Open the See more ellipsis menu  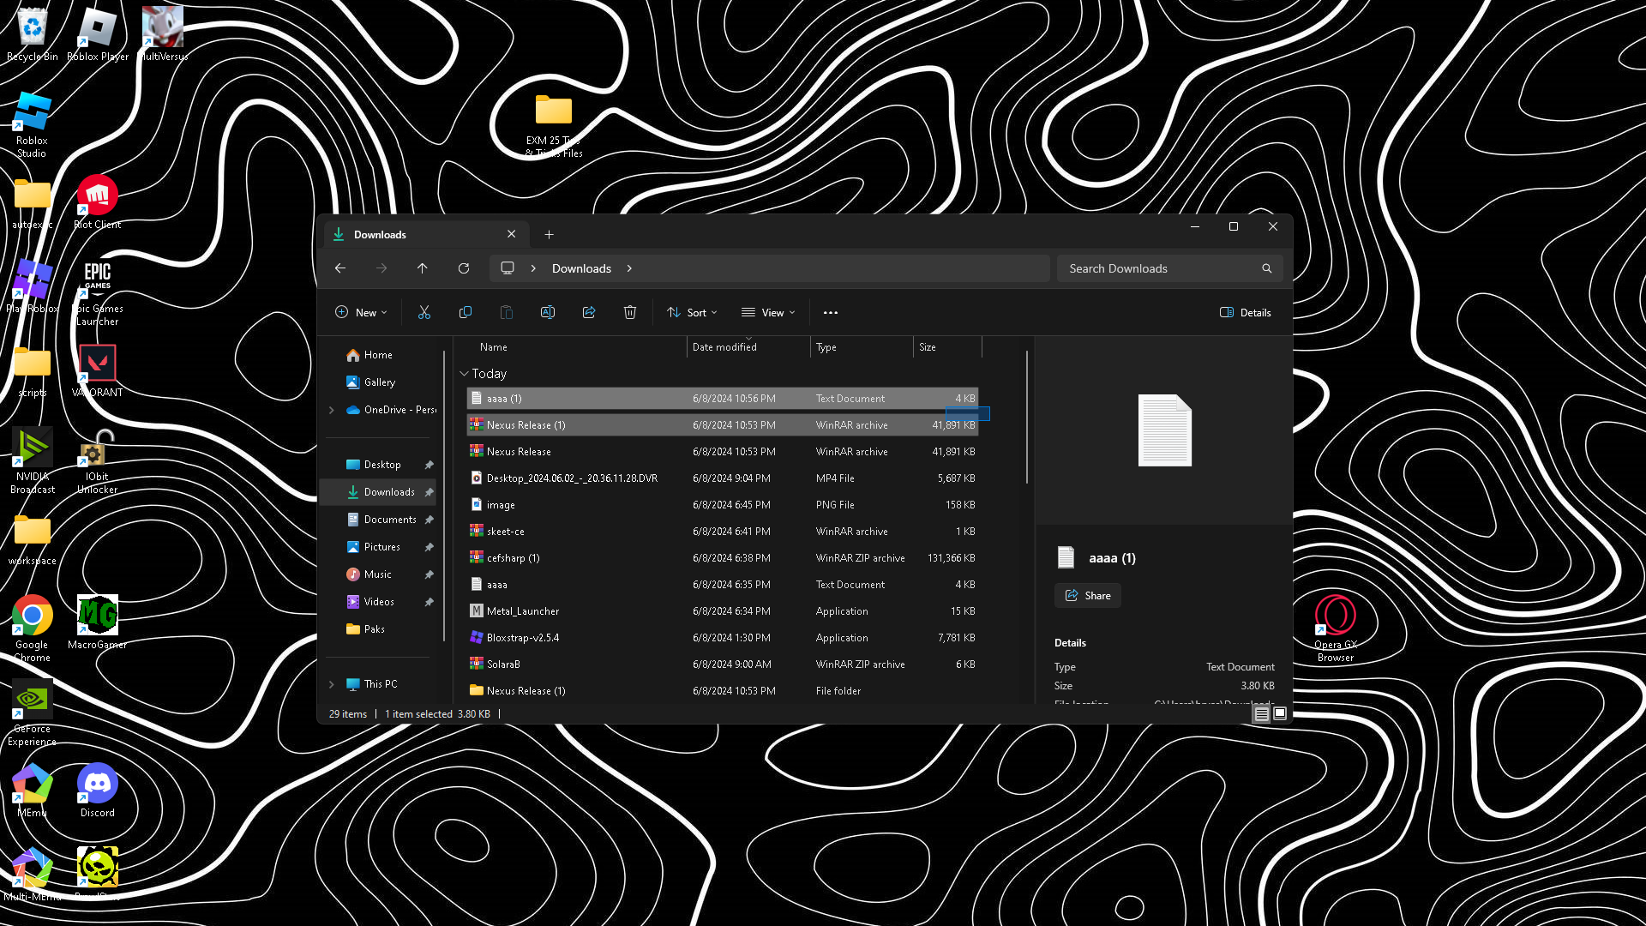830,312
